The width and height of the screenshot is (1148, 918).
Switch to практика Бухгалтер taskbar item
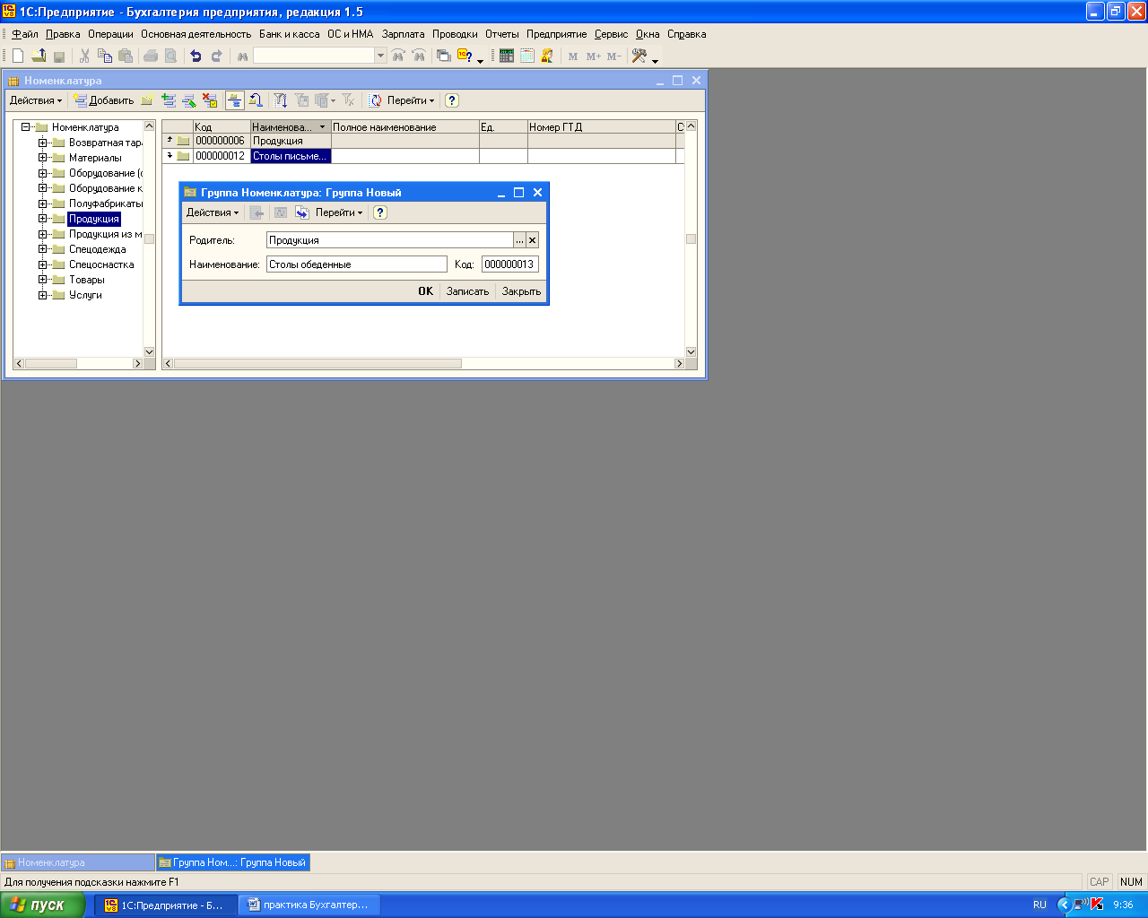[309, 905]
